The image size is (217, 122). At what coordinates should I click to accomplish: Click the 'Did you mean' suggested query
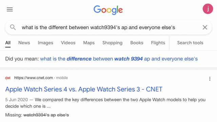[119, 59]
